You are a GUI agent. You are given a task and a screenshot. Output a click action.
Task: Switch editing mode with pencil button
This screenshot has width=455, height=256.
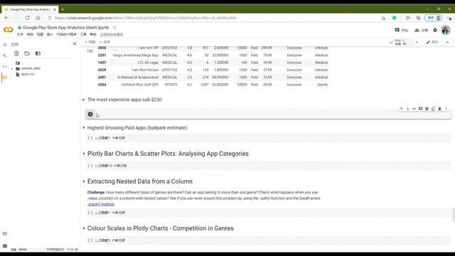(432, 43)
